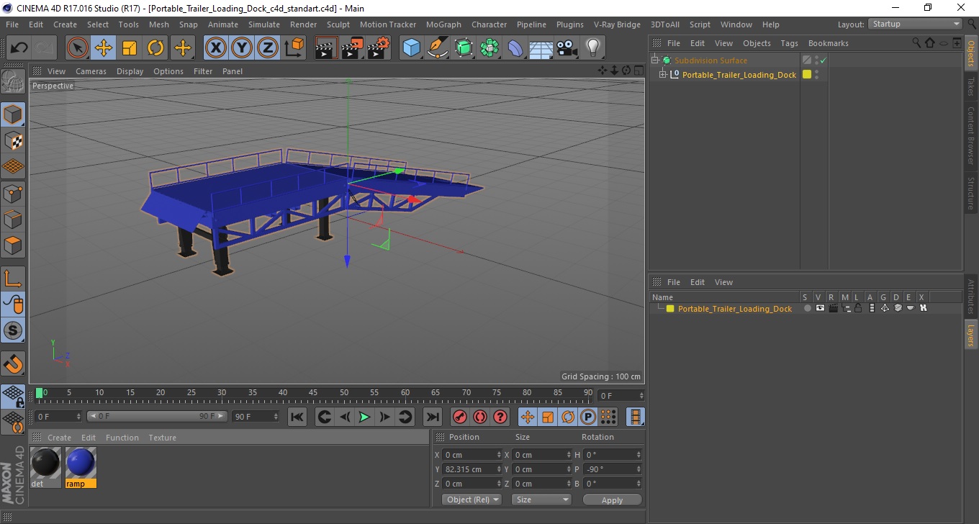Open Object Manager Tags menu
The image size is (979, 524).
pos(790,43)
